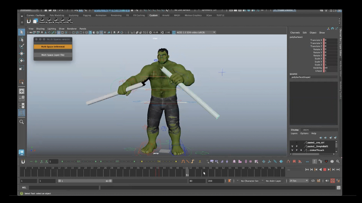This screenshot has height=203, width=362.
Task: Switch to four-pane layout icon
Action: 22,98
